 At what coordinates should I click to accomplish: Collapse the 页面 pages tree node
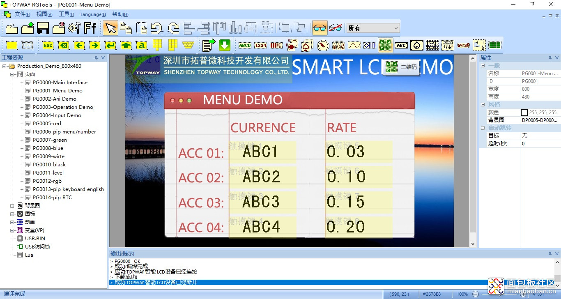pyautogui.click(x=12, y=74)
